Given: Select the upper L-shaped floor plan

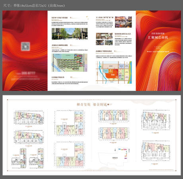Looking at the screenshot, I should pyautogui.click(x=69, y=123).
